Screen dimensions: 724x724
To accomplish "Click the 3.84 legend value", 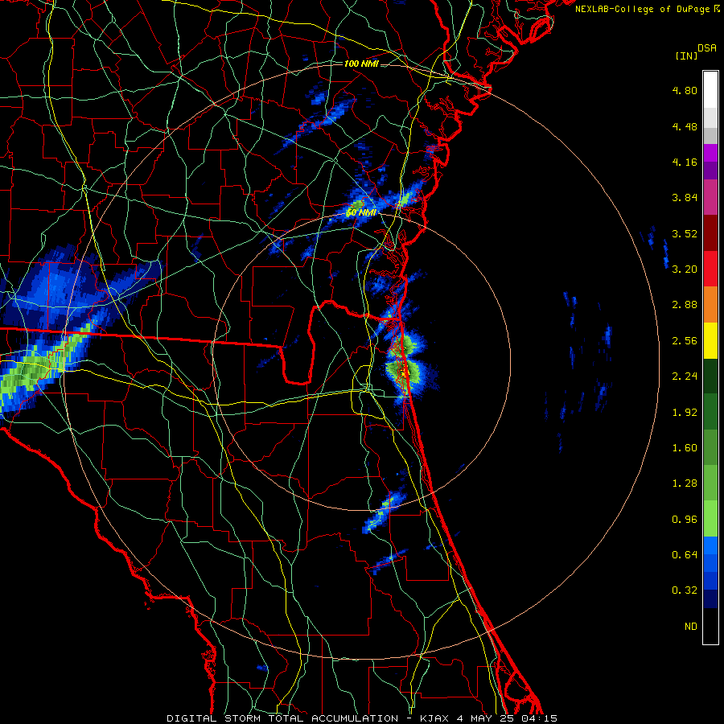I will pos(685,198).
